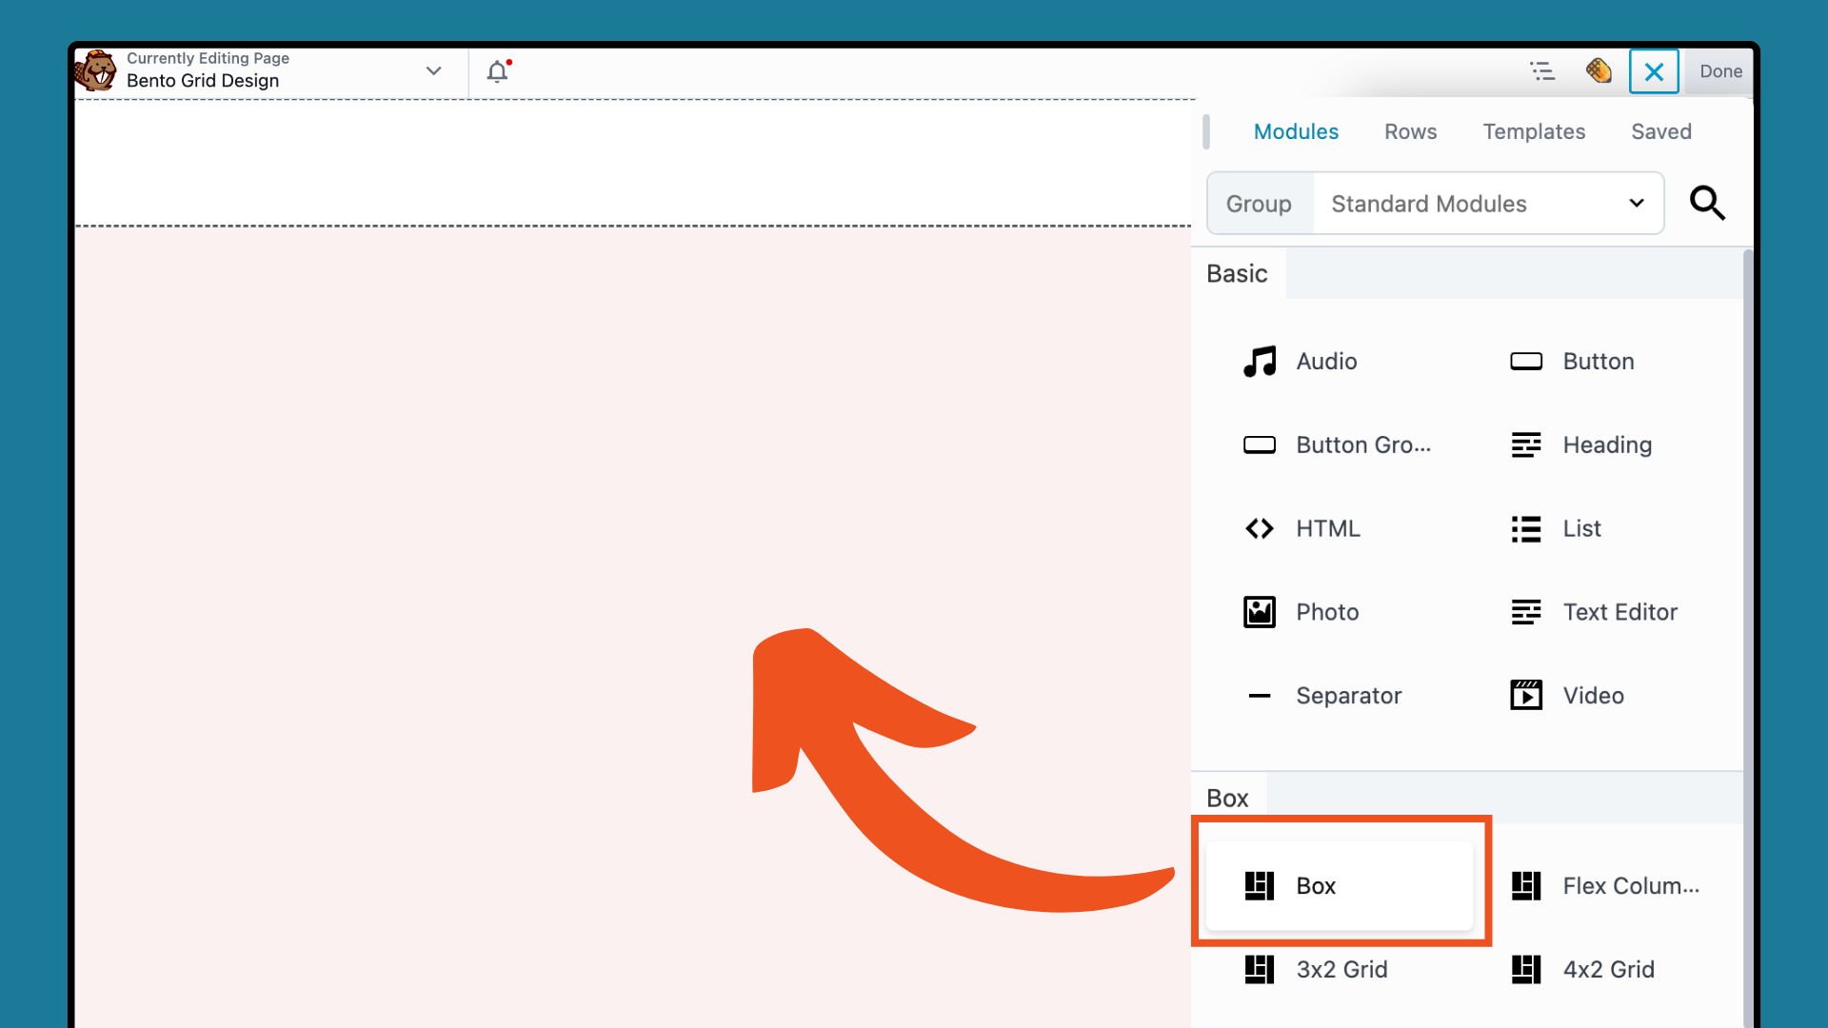Open the Standard Modules group dropdown
Screen dimensions: 1828x1028
pyautogui.click(x=1486, y=204)
